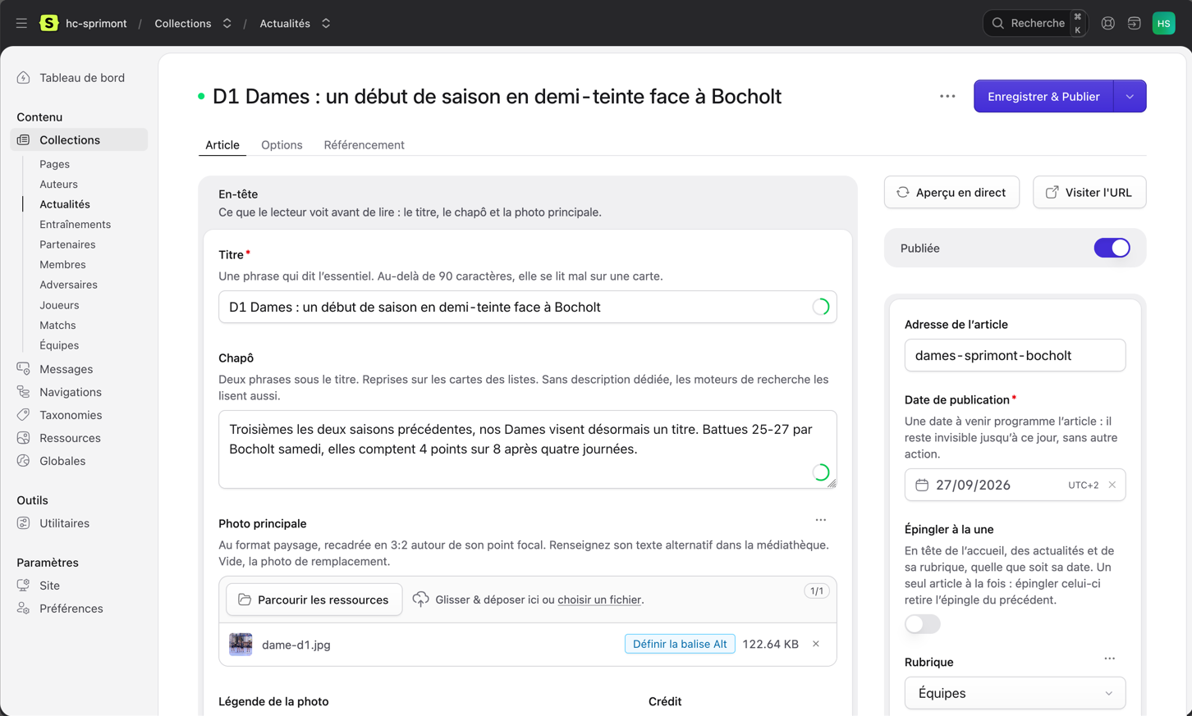Click the Préférences sidebar icon
Viewport: 1192px width, 716px height.
(x=23, y=609)
